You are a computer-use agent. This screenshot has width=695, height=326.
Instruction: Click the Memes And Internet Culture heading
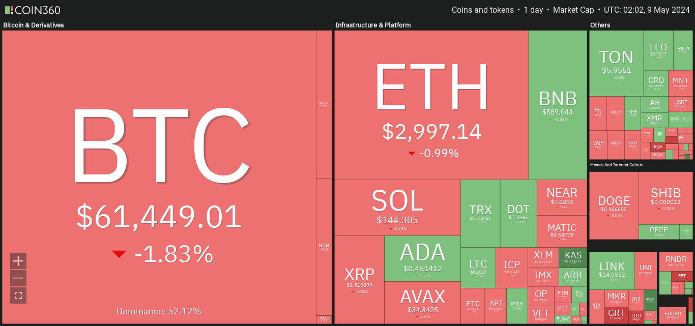(x=617, y=165)
